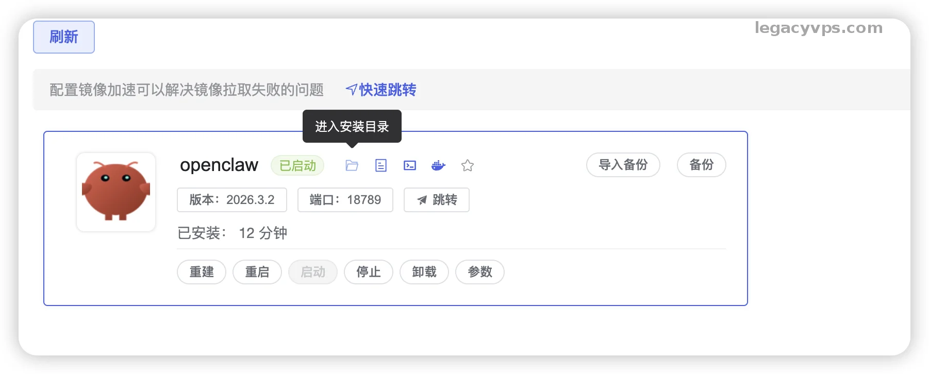Open the openclaw install directory folder icon
929x374 pixels.
352,165
